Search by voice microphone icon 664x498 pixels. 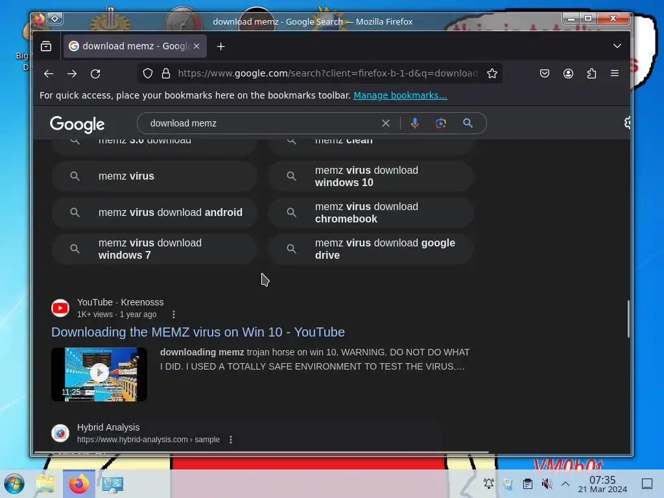pyautogui.click(x=414, y=123)
